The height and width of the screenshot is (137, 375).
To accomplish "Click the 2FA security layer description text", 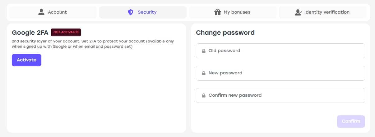I will 93,44.
